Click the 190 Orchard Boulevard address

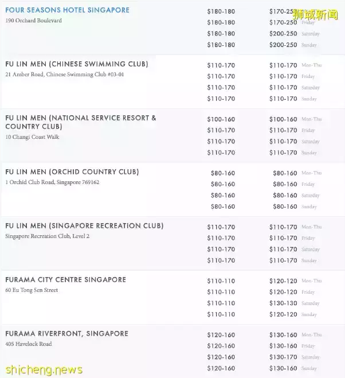pos(33,21)
